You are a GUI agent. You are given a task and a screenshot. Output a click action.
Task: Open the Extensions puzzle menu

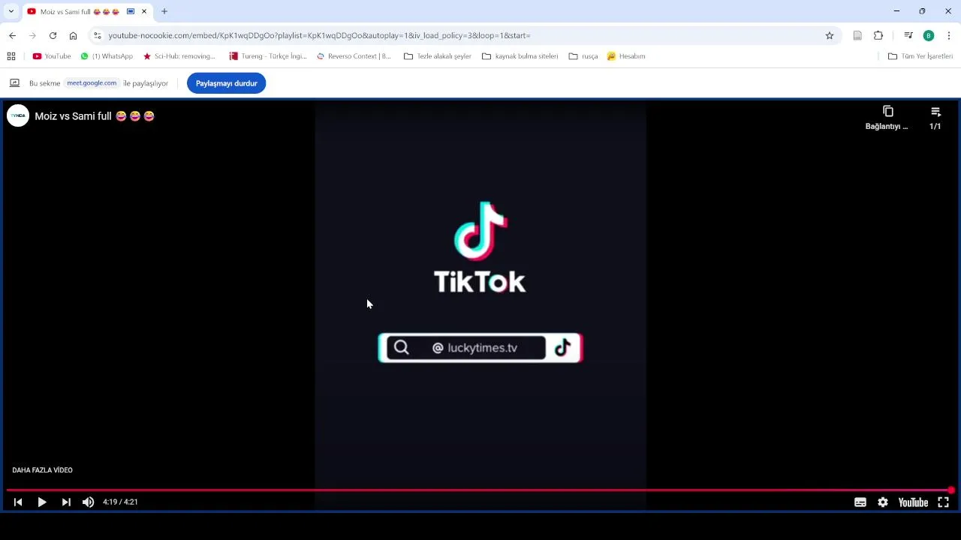click(x=878, y=35)
